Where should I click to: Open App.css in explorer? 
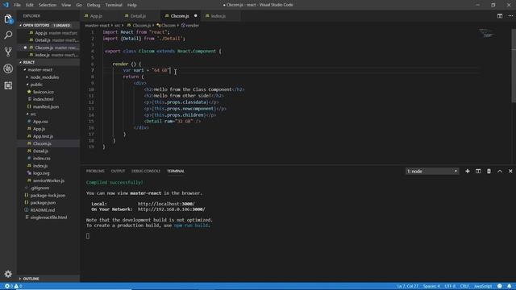(x=40, y=122)
